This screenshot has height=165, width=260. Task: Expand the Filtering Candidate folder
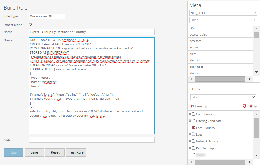pos(190,121)
